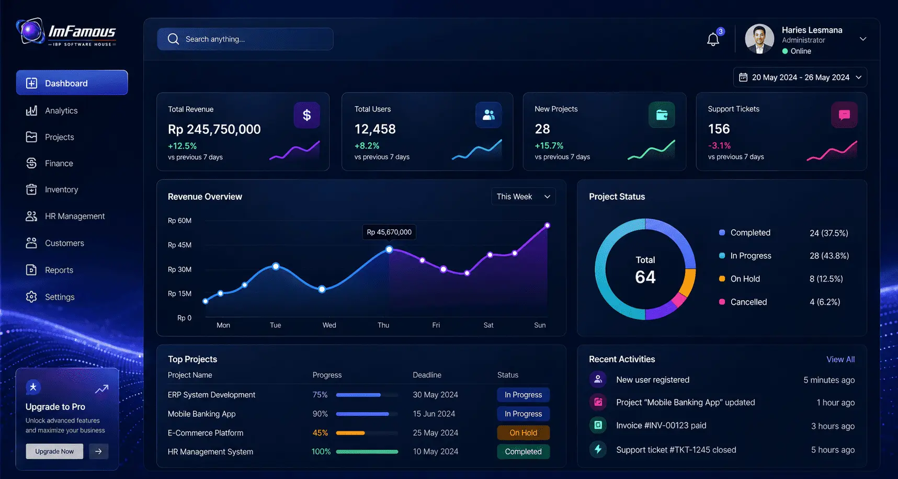Click the Inventory box icon in sidebar

click(x=31, y=189)
